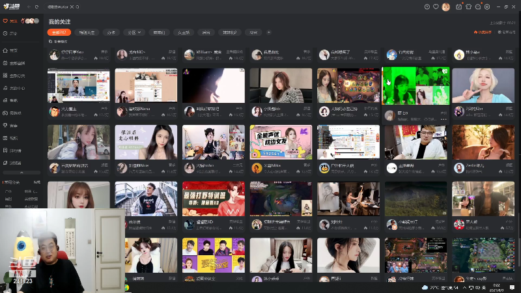This screenshot has height=293, width=521.
Task: Go back with the left arrow
Action: pyautogui.click(x=29, y=7)
